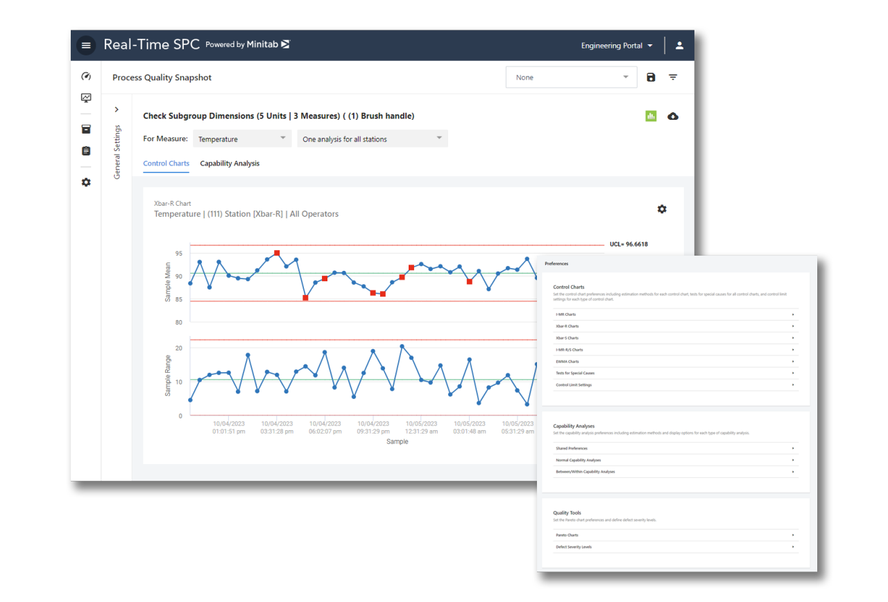Open the None filter dropdown

click(571, 77)
